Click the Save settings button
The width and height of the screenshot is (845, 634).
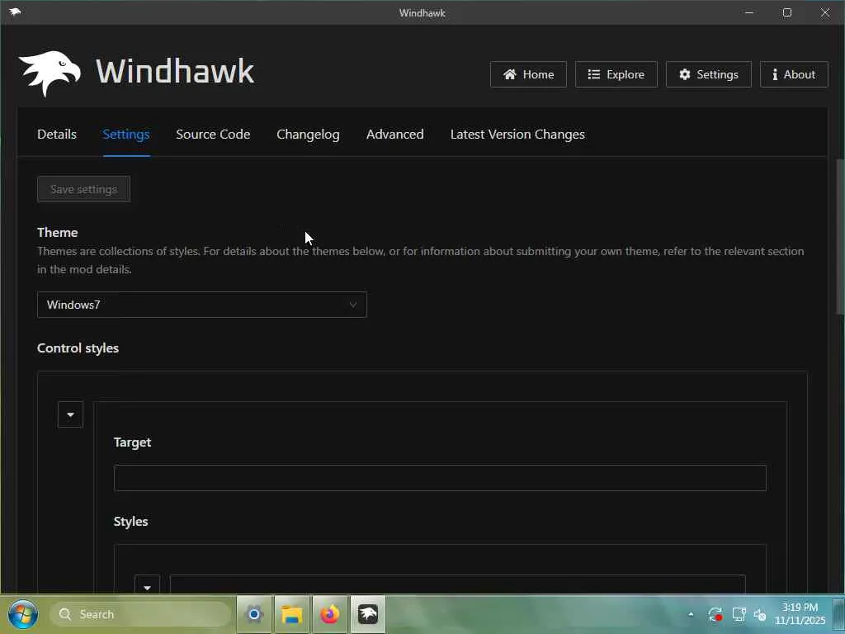[x=83, y=189]
